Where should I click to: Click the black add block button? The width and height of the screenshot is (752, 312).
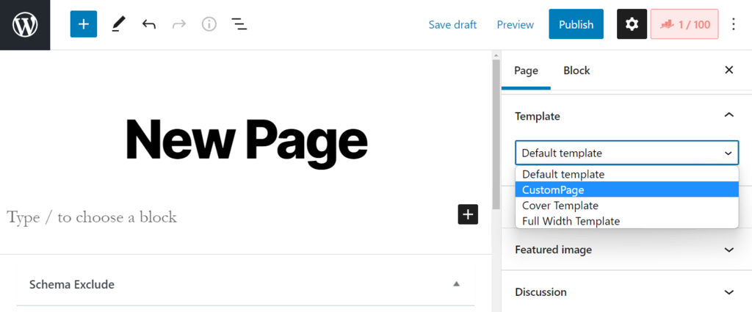pos(468,214)
